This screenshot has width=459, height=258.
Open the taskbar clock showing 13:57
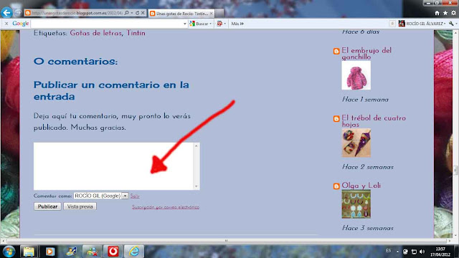click(440, 252)
